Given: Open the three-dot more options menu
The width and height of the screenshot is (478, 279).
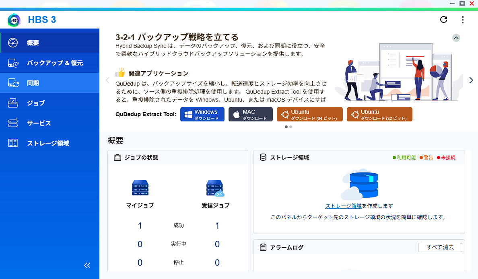Looking at the screenshot, I should [462, 20].
